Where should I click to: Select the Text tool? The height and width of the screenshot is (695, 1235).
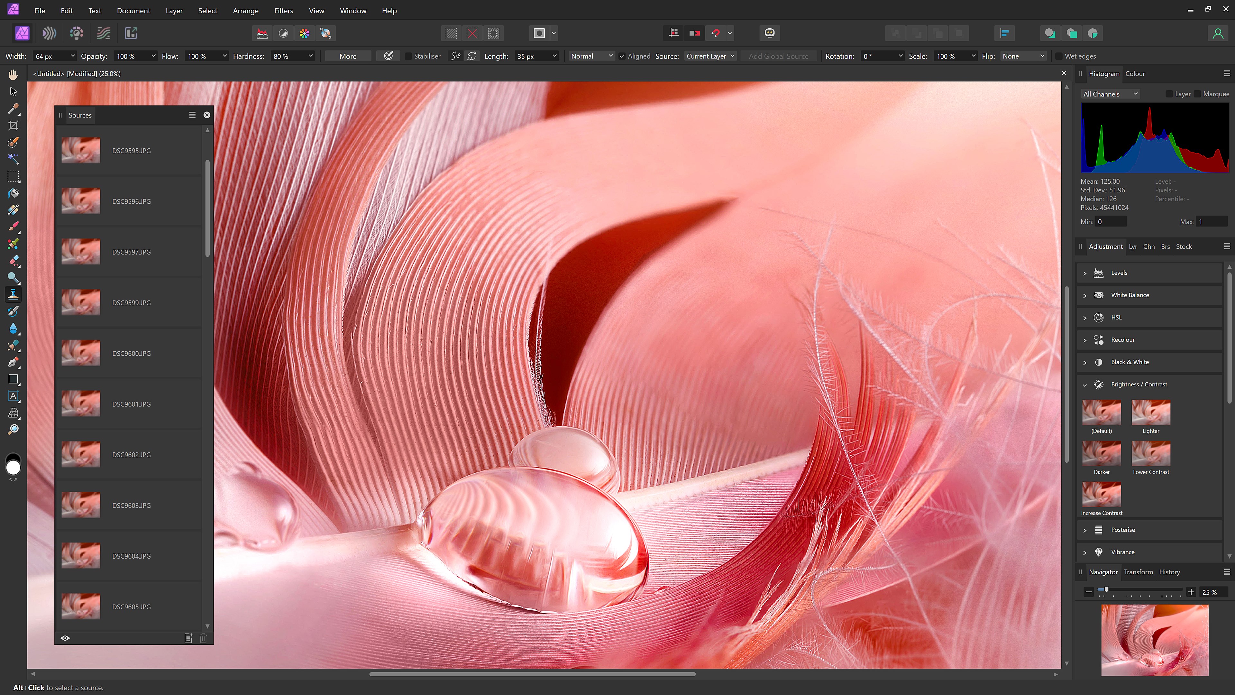tap(13, 396)
